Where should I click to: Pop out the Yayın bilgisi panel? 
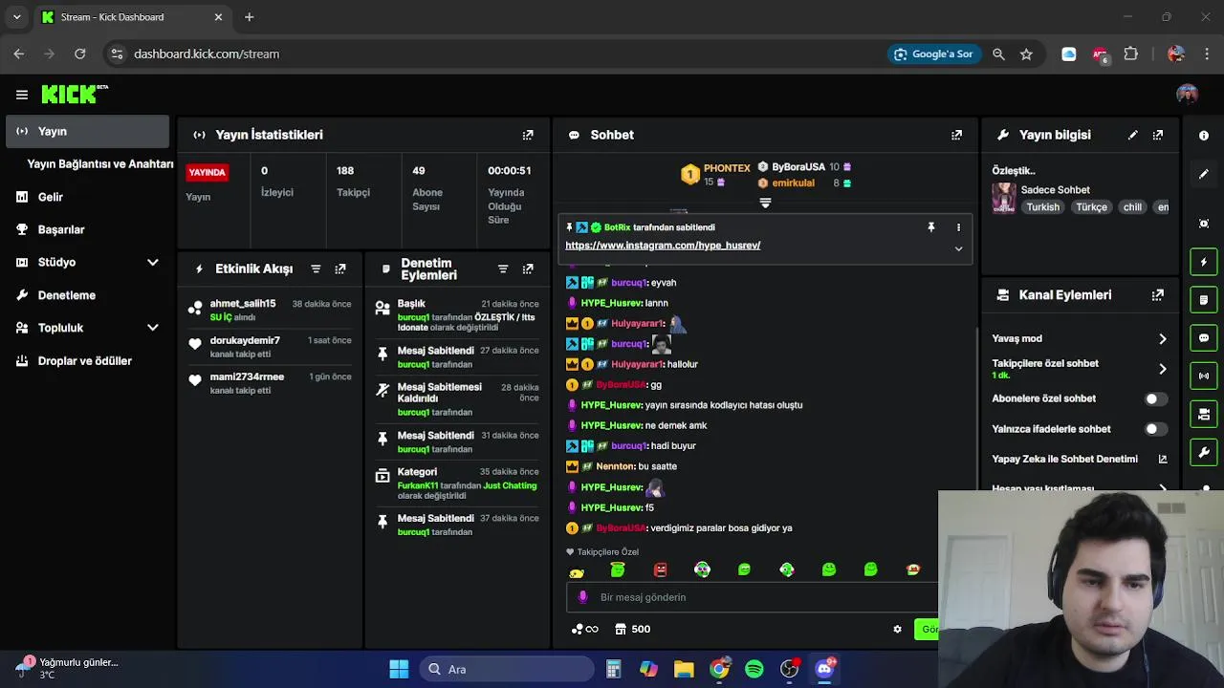pyautogui.click(x=1158, y=135)
